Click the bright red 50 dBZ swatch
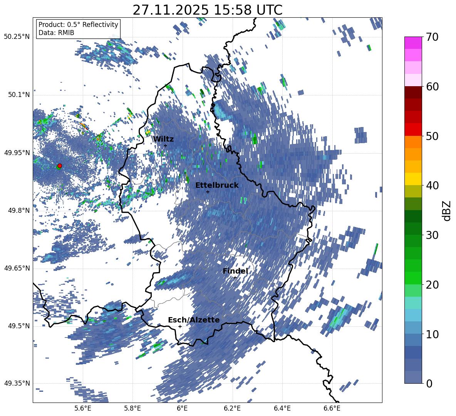 click(x=413, y=130)
